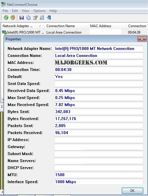
Task: Click the floppy disk save icon
Action: coord(22,18)
